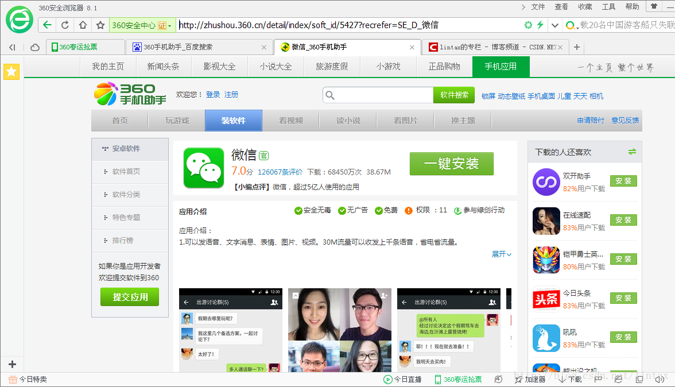Screen dimensions: 675x387
Task: Open the 帮助 menu
Action: coord(633,6)
